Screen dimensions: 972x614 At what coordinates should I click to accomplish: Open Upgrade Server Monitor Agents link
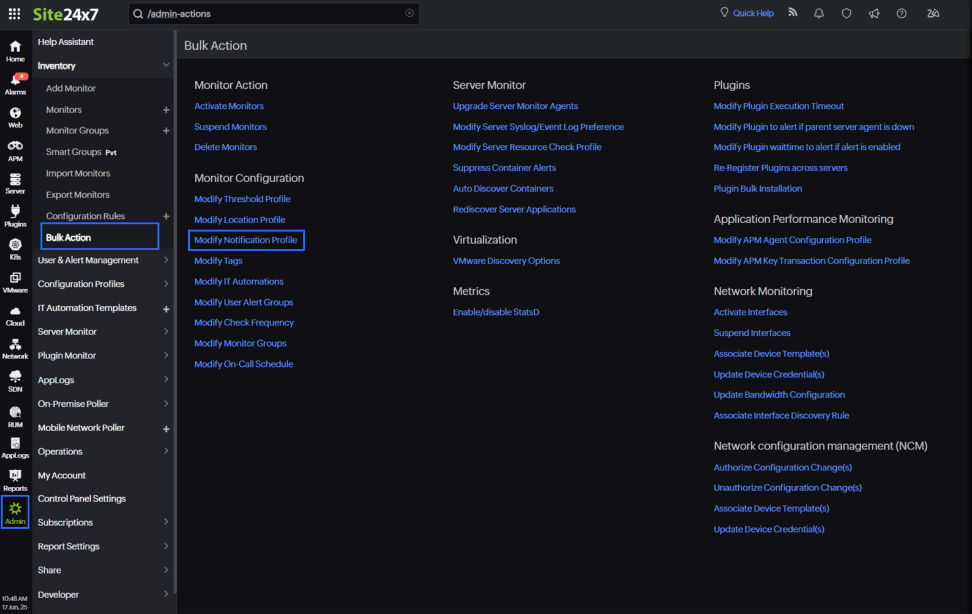tap(515, 106)
